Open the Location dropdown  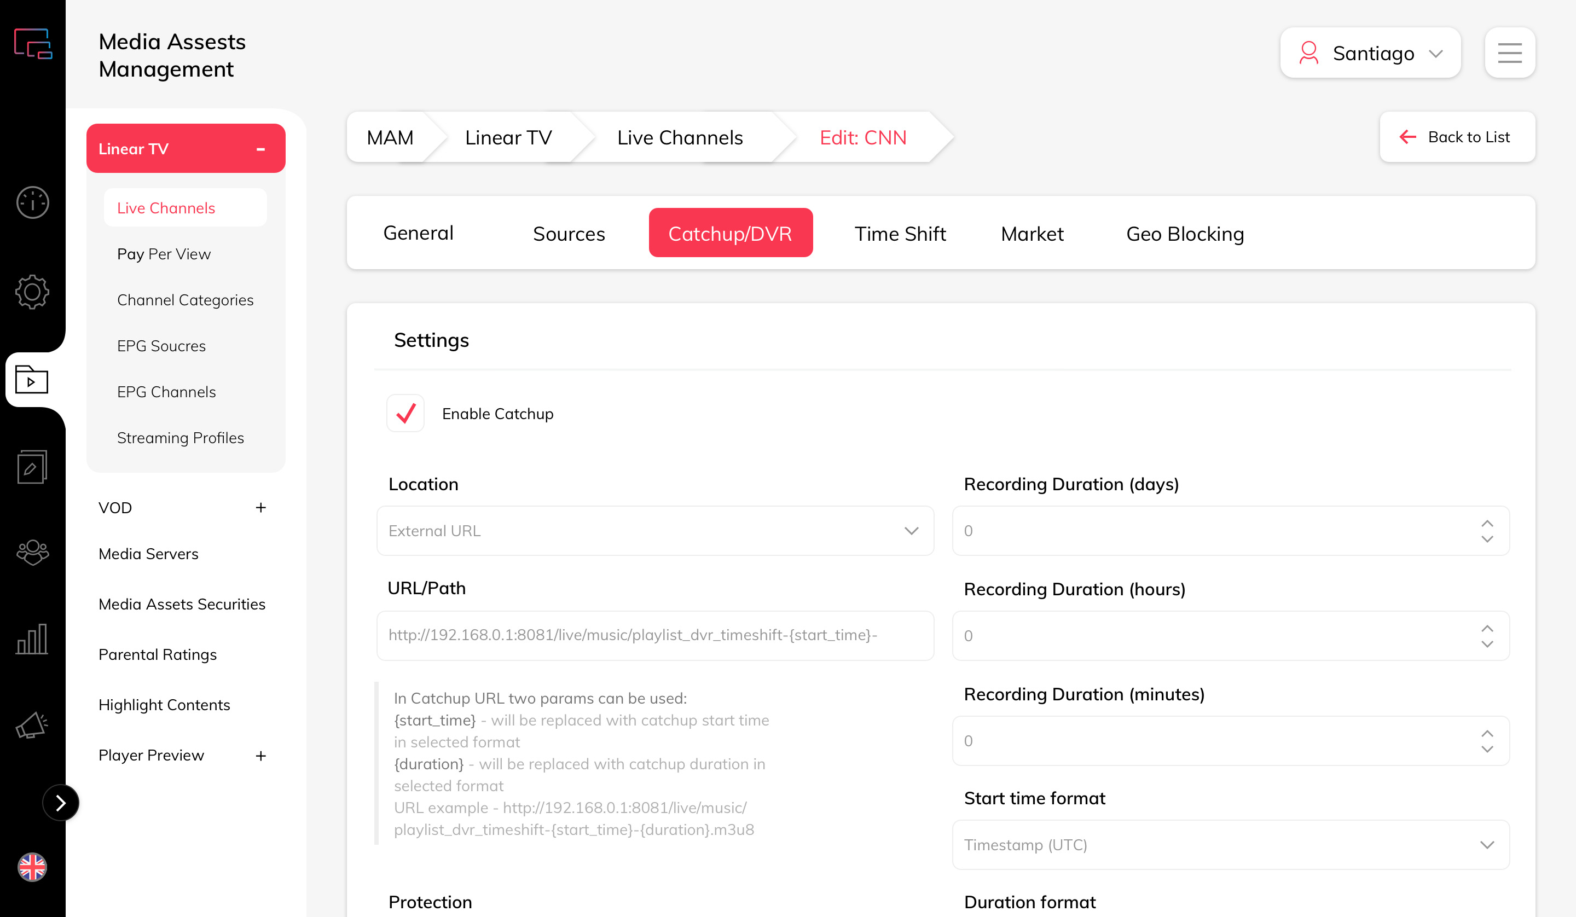coord(655,531)
